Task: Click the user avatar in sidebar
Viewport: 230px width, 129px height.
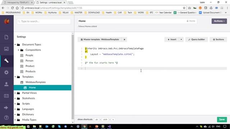Action: (6, 21)
